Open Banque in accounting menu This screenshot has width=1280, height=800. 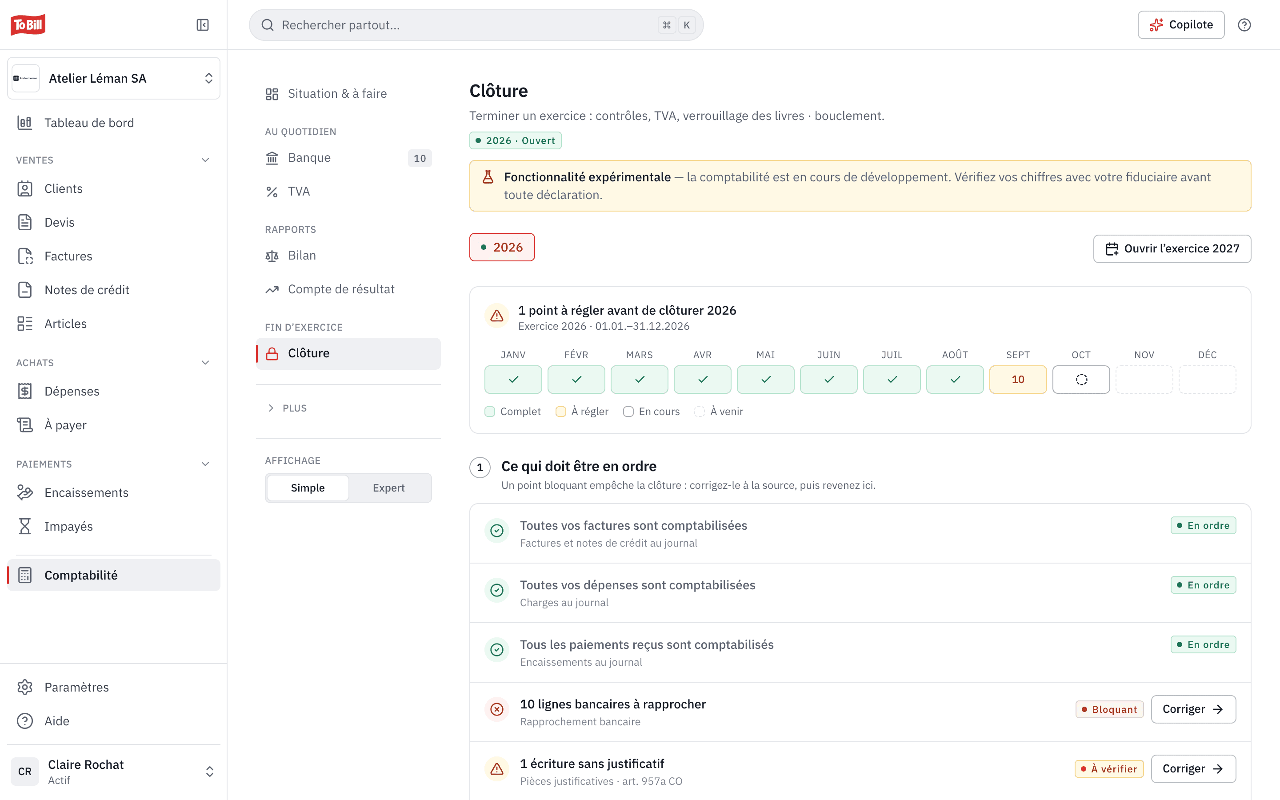click(x=348, y=158)
